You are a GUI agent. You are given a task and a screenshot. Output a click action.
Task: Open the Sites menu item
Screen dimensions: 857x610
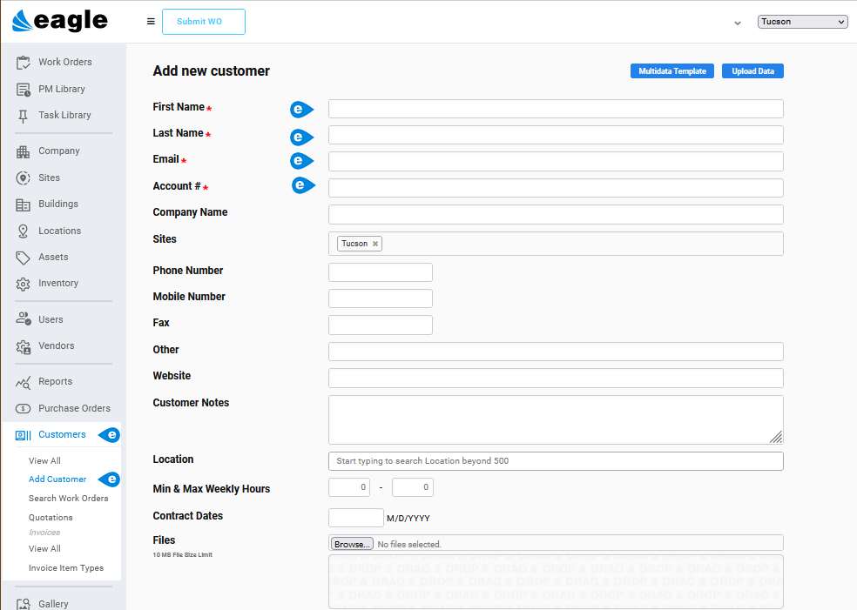pyautogui.click(x=49, y=178)
